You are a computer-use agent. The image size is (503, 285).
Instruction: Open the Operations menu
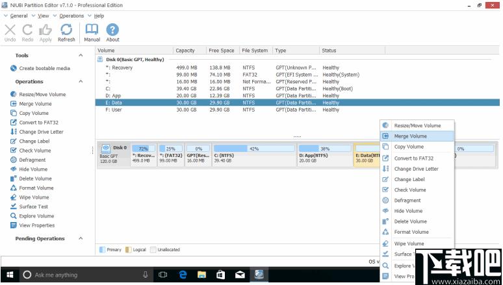71,16
